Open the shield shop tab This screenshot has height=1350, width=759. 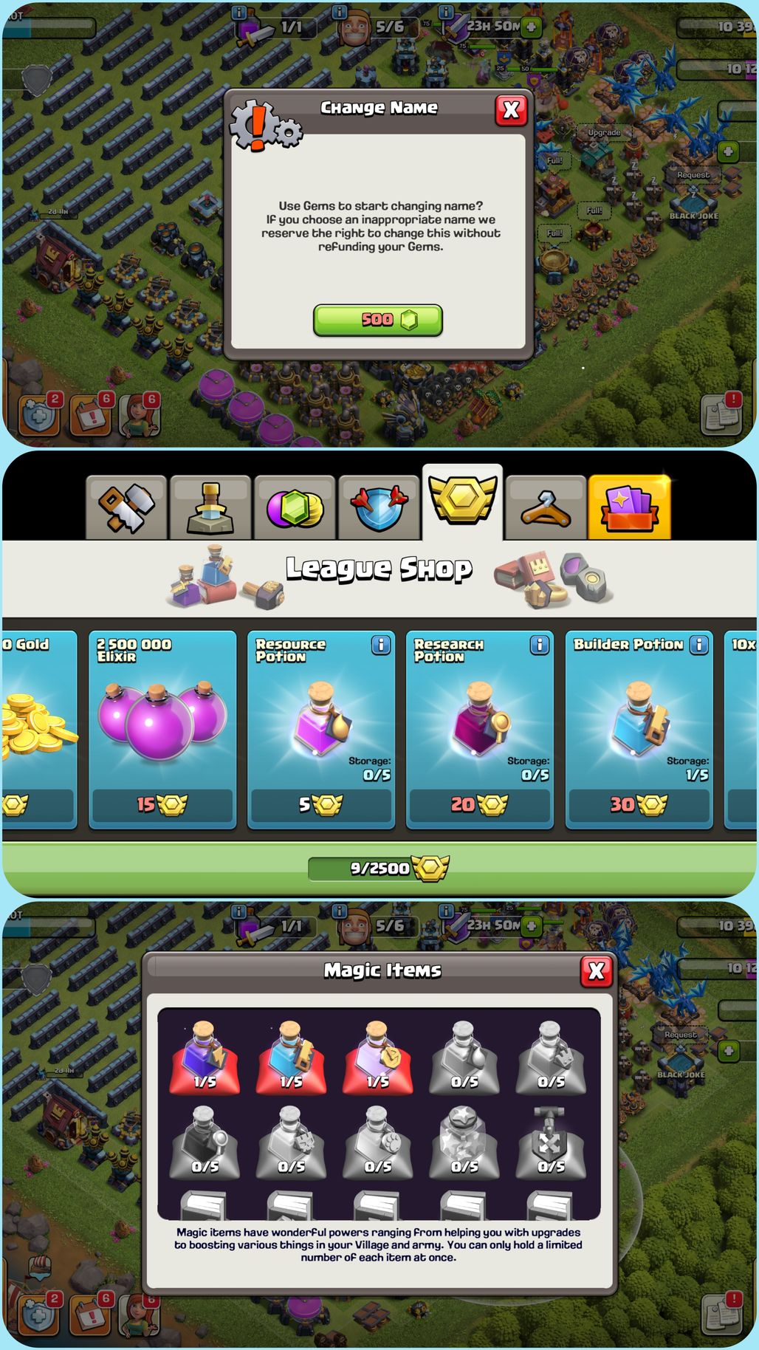click(379, 508)
